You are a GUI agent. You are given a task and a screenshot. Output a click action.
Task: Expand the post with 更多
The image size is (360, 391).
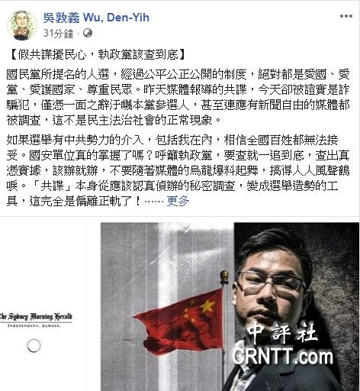coord(178,201)
